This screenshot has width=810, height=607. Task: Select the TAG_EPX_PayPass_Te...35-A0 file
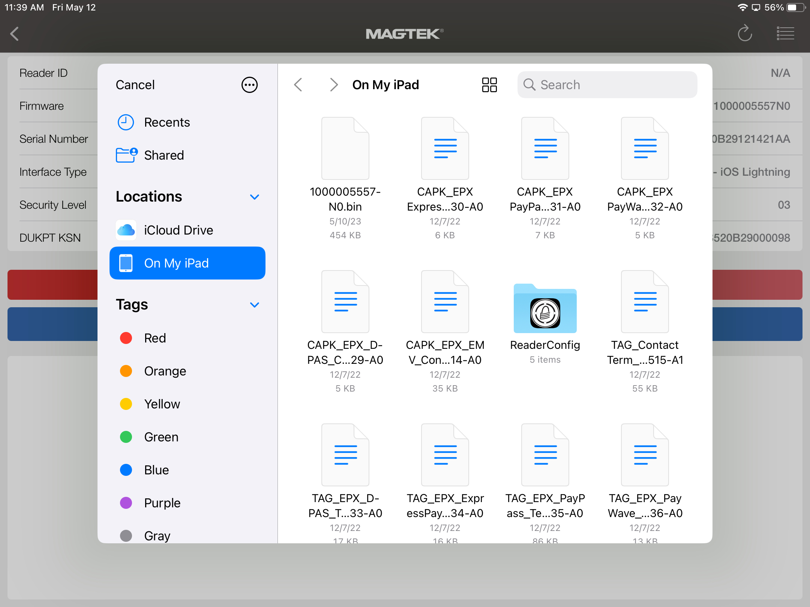545,483
